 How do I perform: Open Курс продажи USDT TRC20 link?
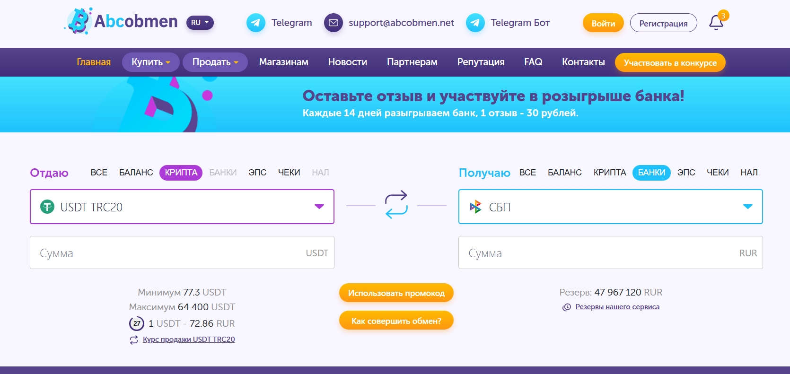coord(189,339)
